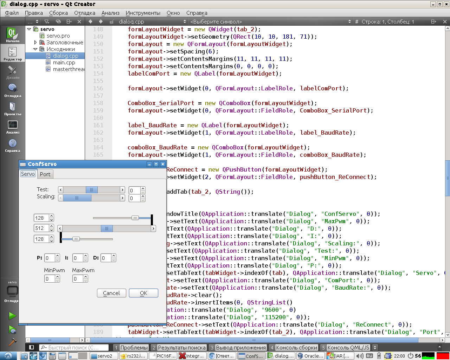
Task: Click the Build hammer icon
Action: click(12, 342)
